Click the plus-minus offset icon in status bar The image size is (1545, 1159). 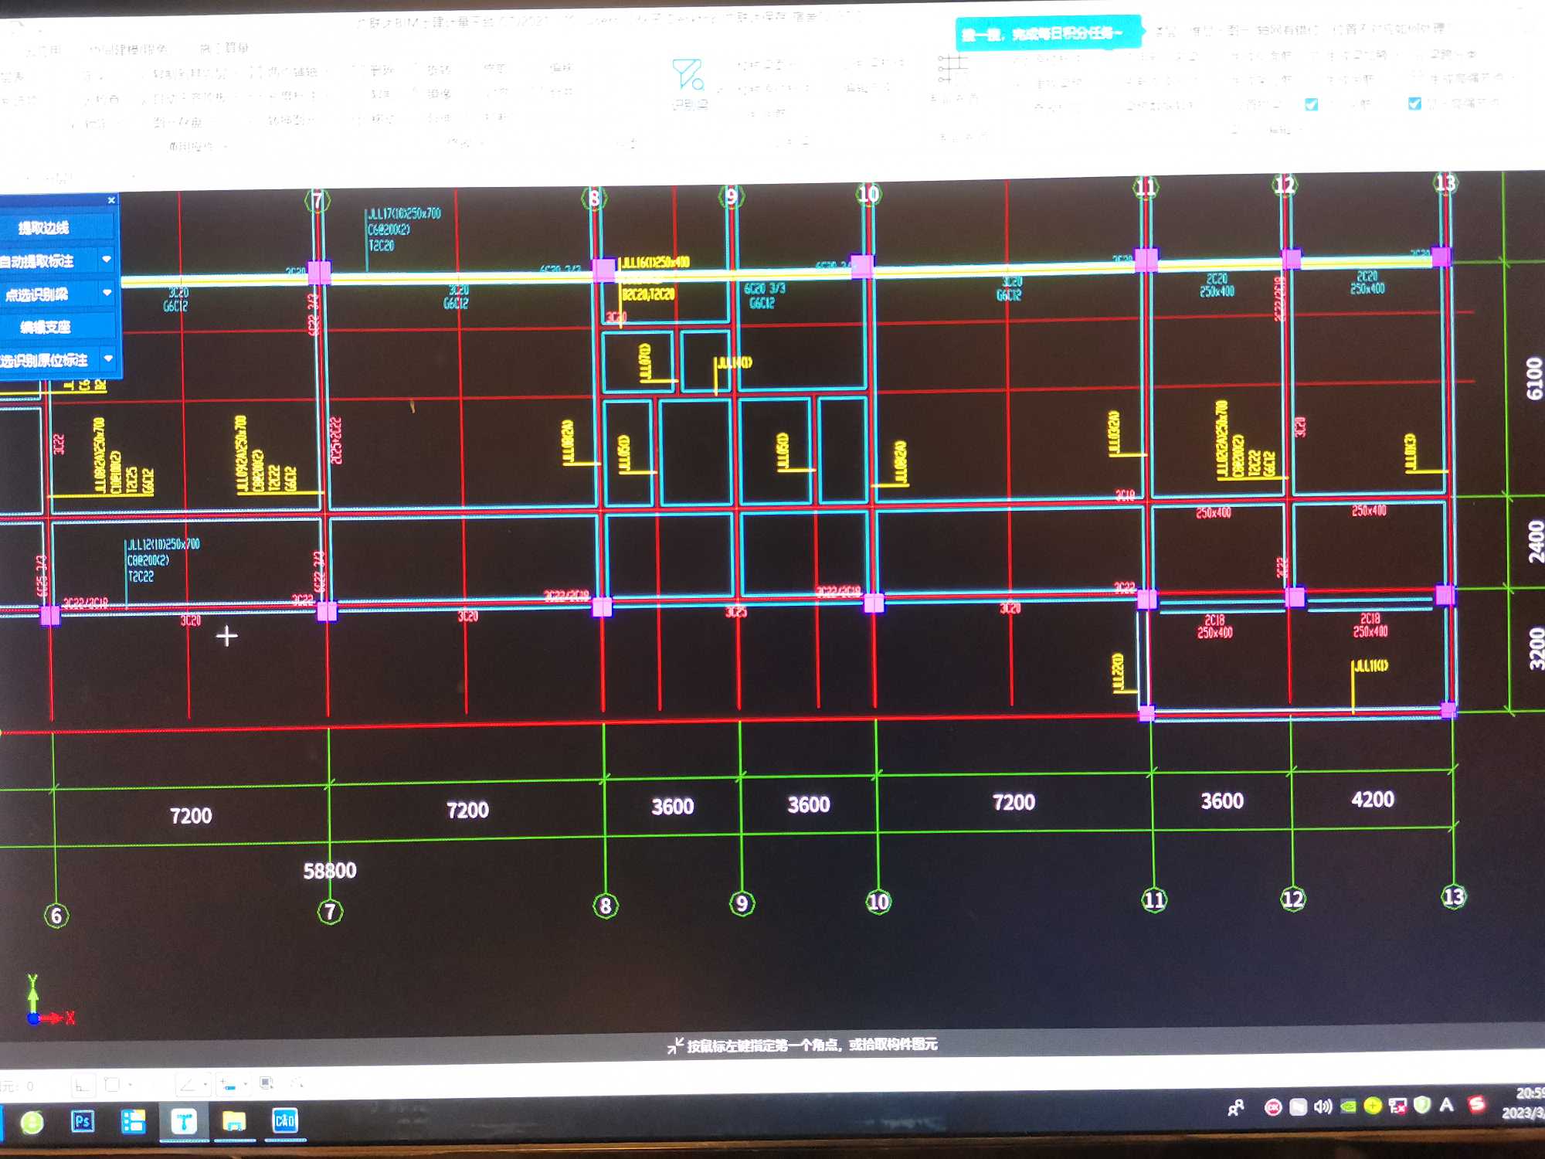coord(228,1084)
